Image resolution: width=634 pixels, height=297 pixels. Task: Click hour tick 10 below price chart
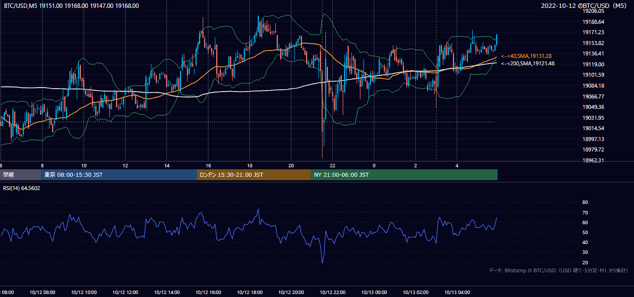point(84,165)
